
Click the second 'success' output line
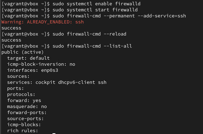tap(11, 40)
